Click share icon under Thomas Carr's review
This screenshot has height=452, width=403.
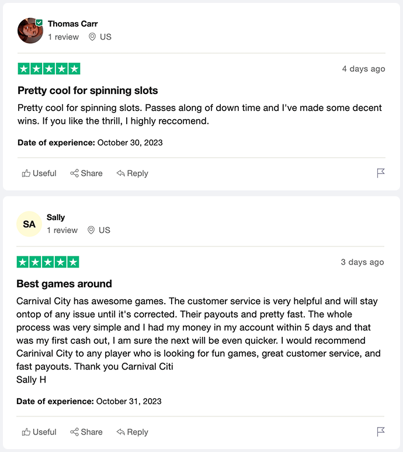click(75, 173)
